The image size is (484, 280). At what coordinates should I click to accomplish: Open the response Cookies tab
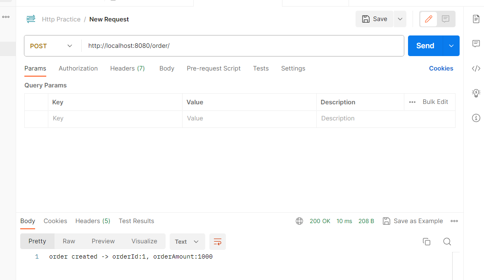click(x=55, y=221)
